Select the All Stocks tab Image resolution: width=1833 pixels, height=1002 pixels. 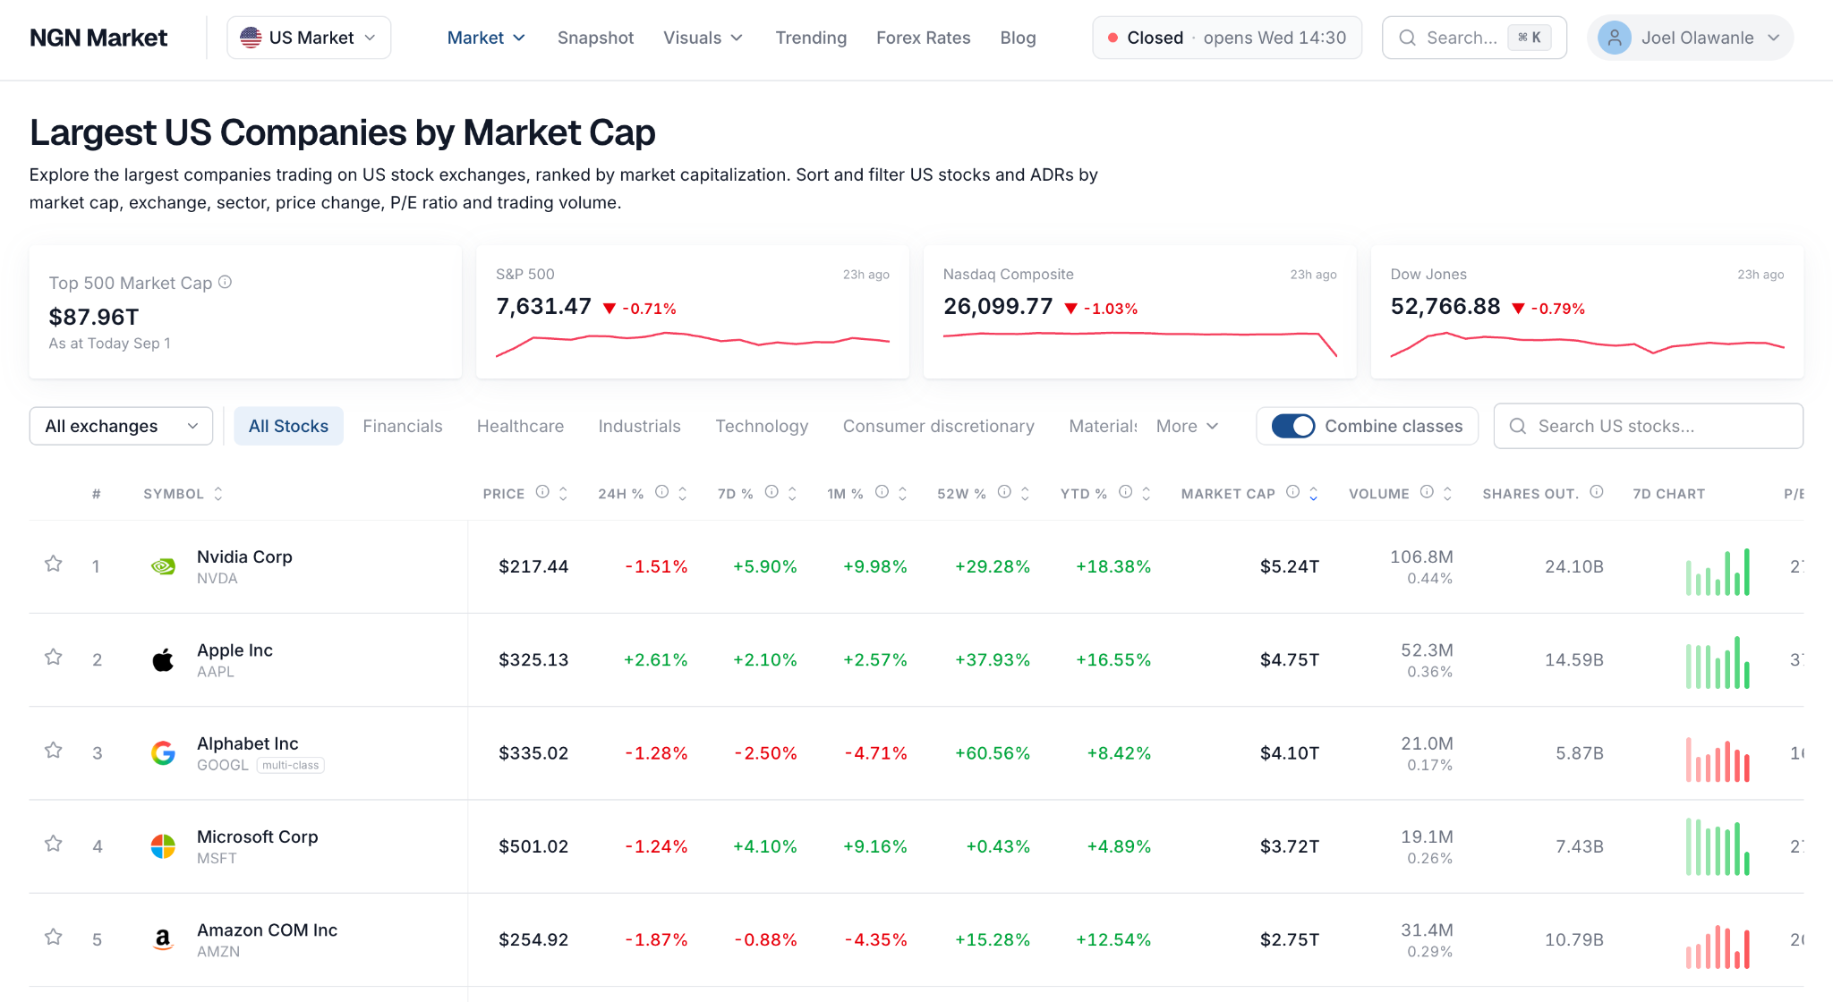click(x=288, y=426)
